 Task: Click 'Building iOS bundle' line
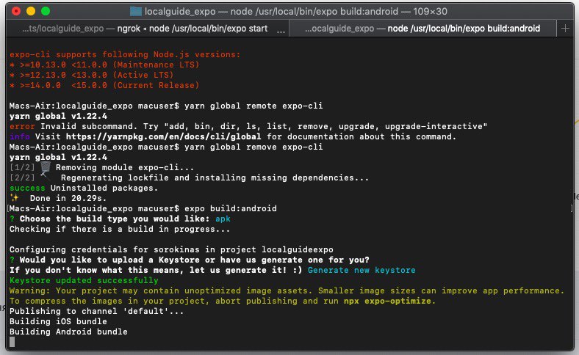(58, 321)
